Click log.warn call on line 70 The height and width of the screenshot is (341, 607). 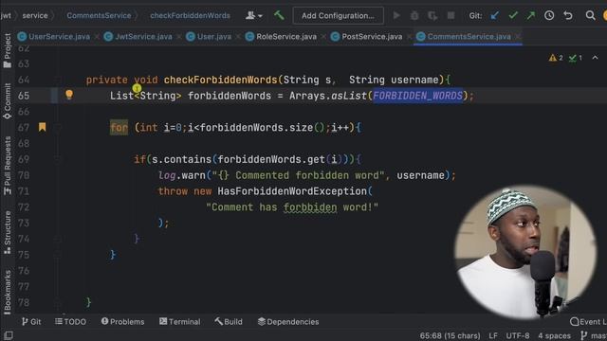[x=182, y=175]
